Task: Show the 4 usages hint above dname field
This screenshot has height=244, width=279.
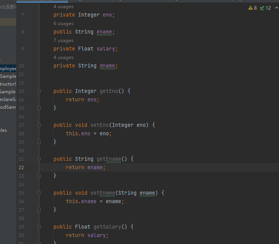Action: [63, 57]
